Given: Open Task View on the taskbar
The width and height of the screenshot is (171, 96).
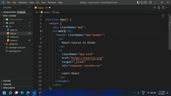Looking at the screenshot, I should (x=16, y=93).
